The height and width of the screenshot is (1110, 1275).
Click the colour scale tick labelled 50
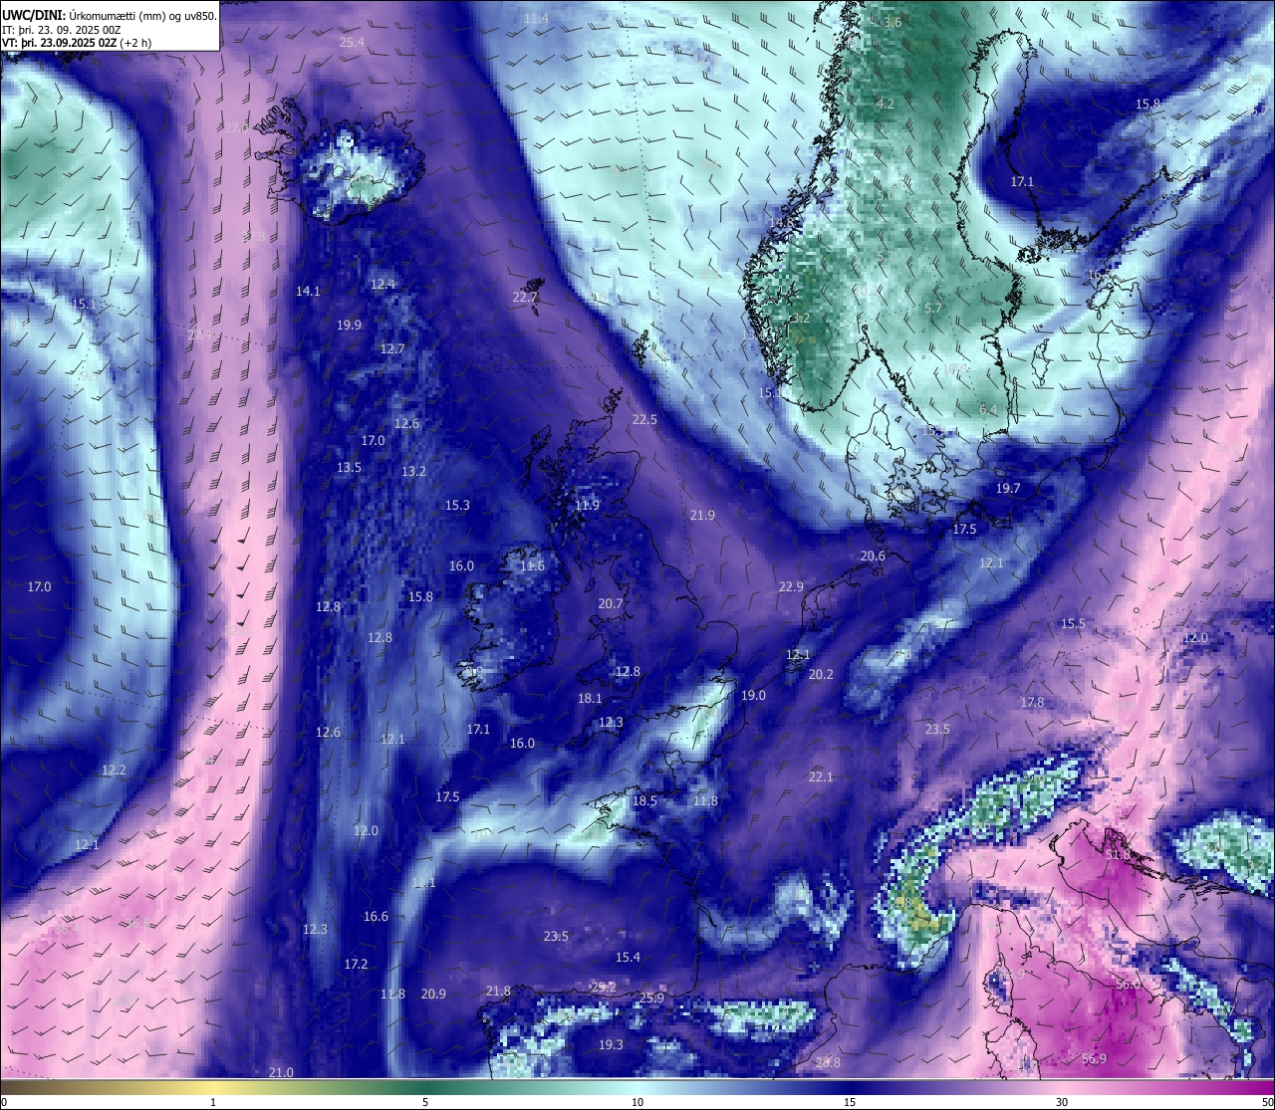point(1267,1102)
